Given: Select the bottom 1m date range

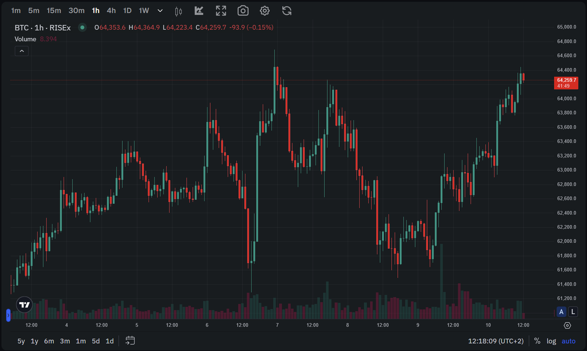Looking at the screenshot, I should point(81,341).
